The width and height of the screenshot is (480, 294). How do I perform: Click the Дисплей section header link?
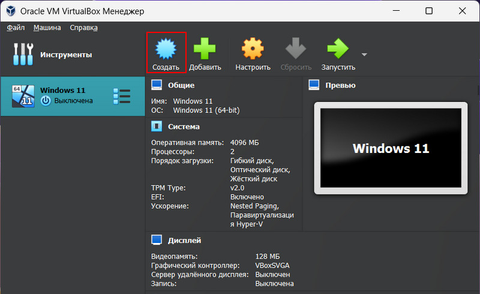tap(184, 241)
